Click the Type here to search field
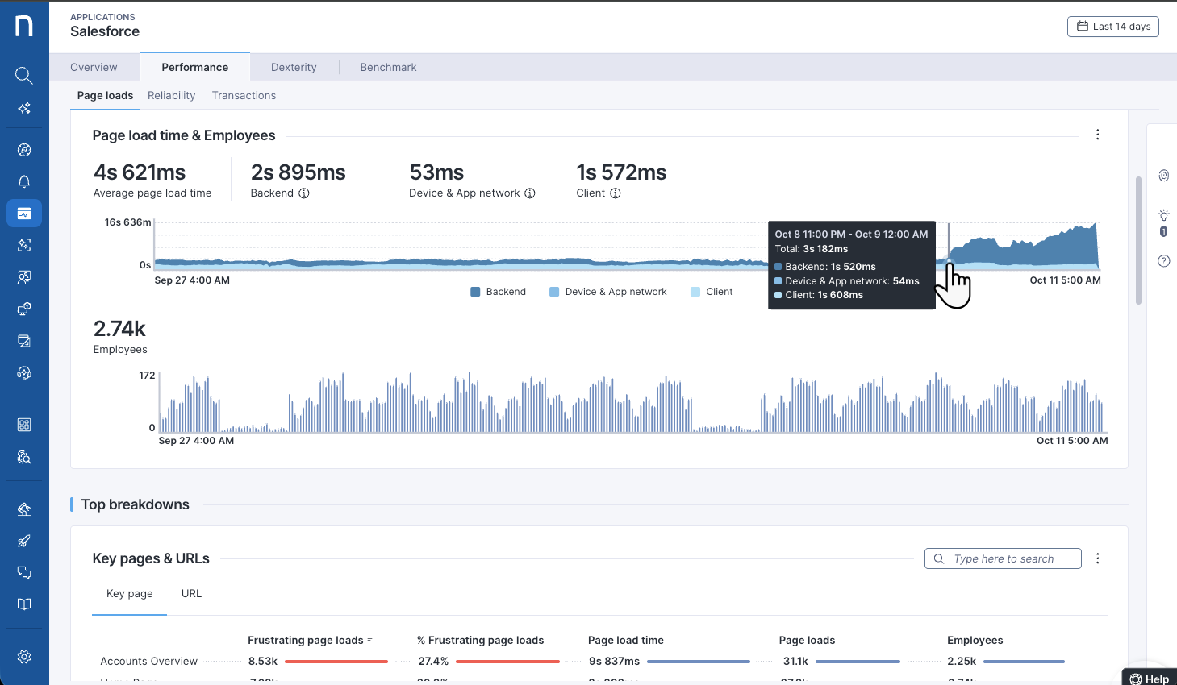 coord(1003,558)
